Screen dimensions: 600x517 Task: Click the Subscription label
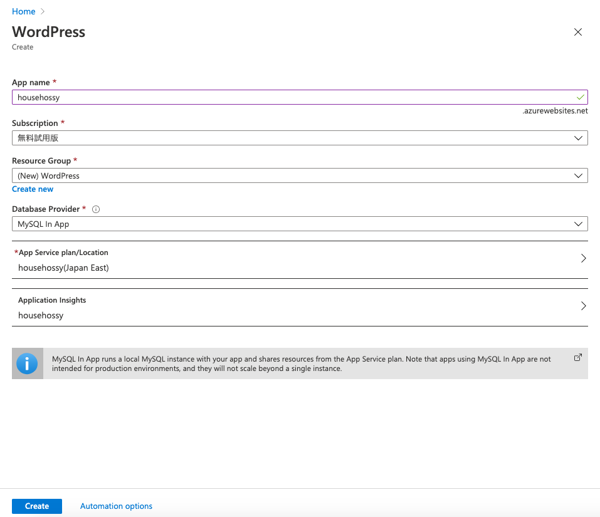click(x=35, y=123)
